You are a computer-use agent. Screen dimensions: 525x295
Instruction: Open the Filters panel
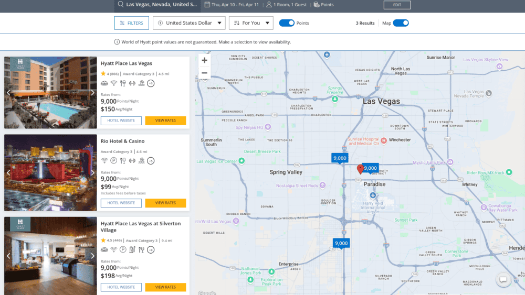point(132,23)
